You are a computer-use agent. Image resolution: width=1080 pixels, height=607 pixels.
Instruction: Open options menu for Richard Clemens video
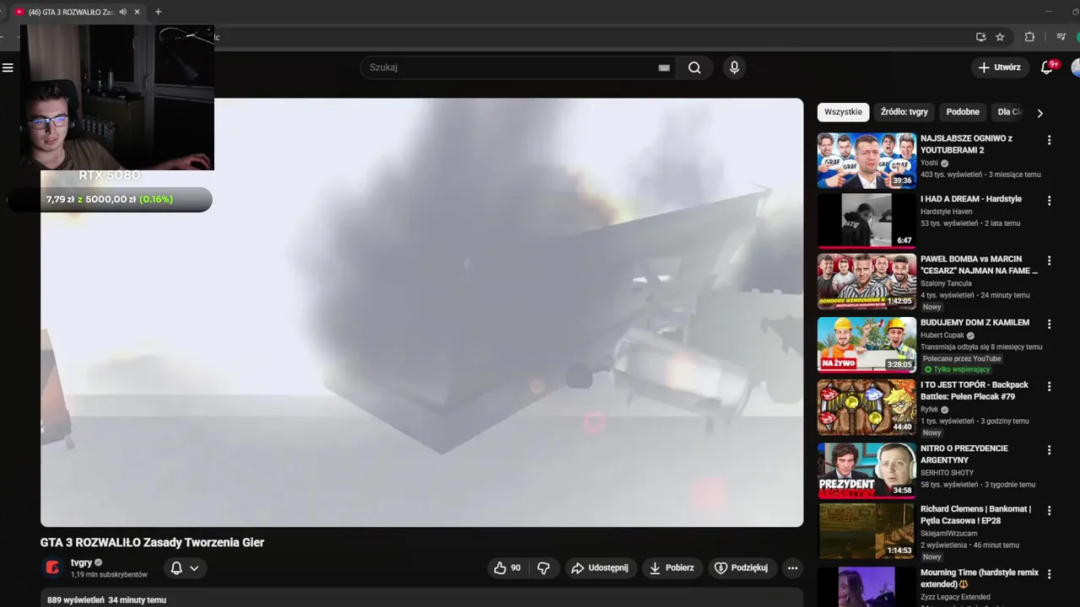coord(1050,511)
